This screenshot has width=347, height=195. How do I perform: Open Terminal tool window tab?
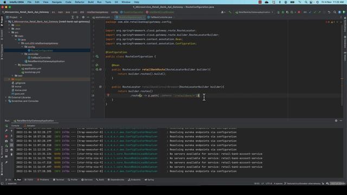pyautogui.click(x=59, y=180)
